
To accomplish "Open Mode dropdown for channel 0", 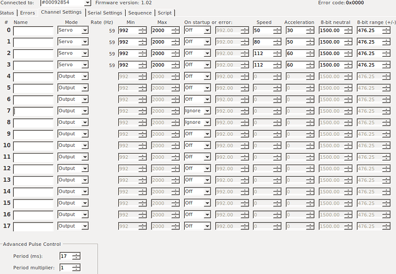I will pyautogui.click(x=85, y=30).
